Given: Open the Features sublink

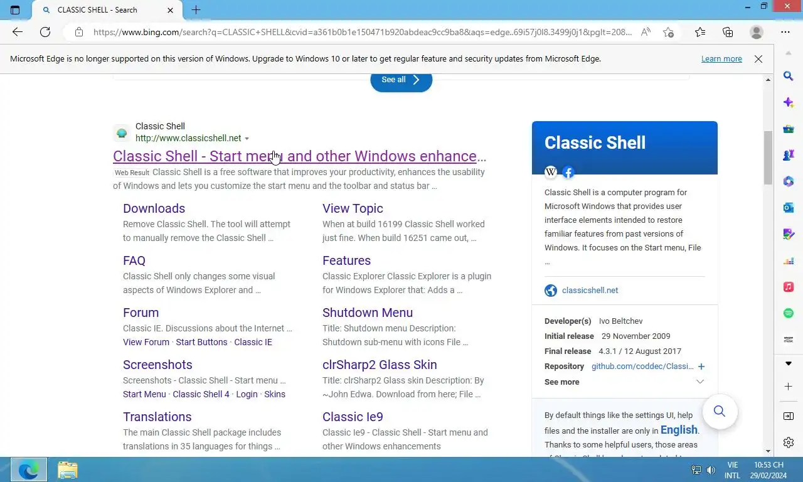Looking at the screenshot, I should coord(346,260).
